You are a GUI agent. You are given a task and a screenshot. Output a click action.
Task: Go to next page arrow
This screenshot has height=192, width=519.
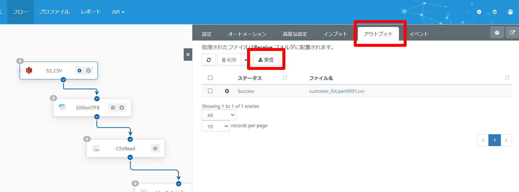click(506, 140)
